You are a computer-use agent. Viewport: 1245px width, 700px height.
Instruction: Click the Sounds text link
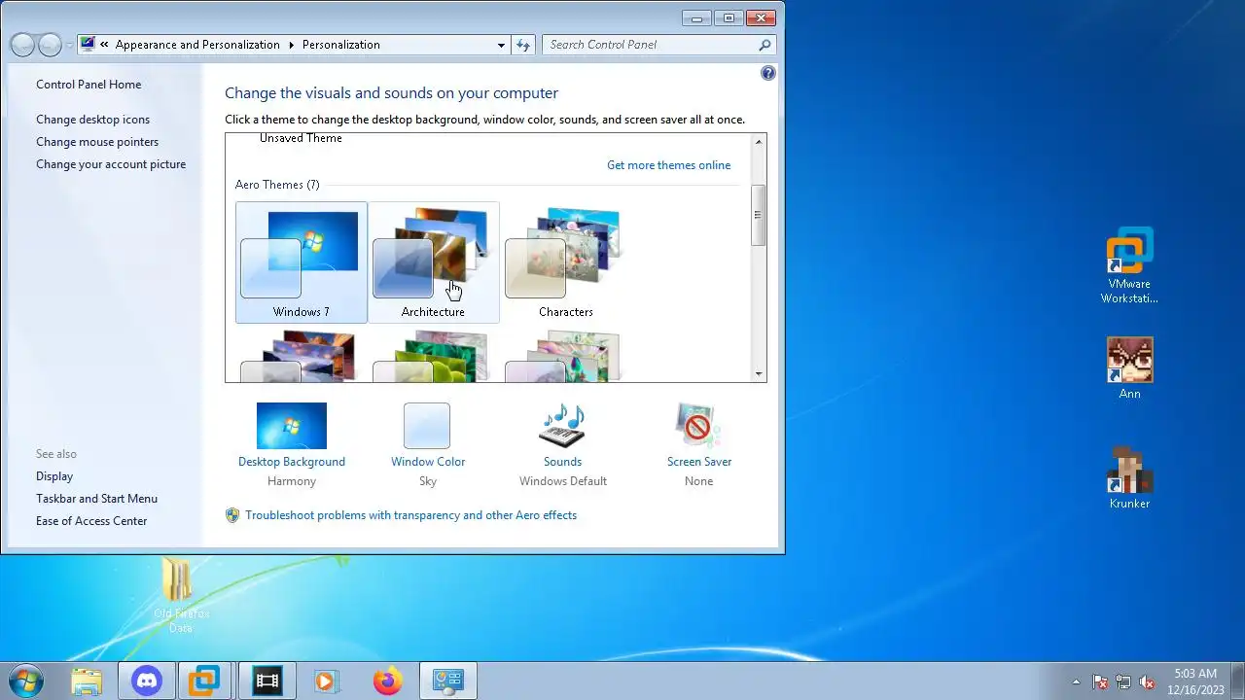tap(562, 462)
